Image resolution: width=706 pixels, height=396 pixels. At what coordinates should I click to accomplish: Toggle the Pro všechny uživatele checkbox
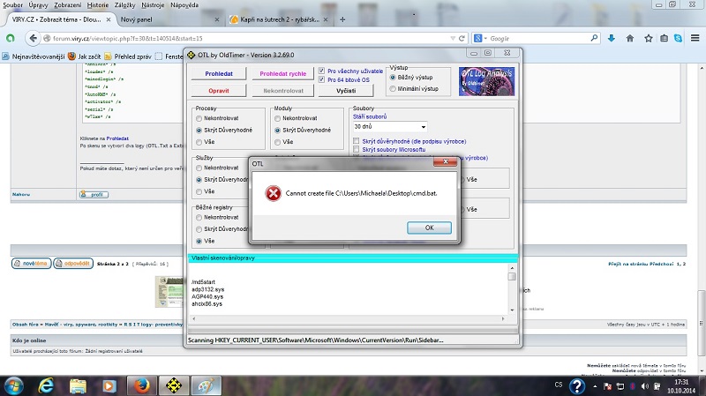(x=321, y=71)
